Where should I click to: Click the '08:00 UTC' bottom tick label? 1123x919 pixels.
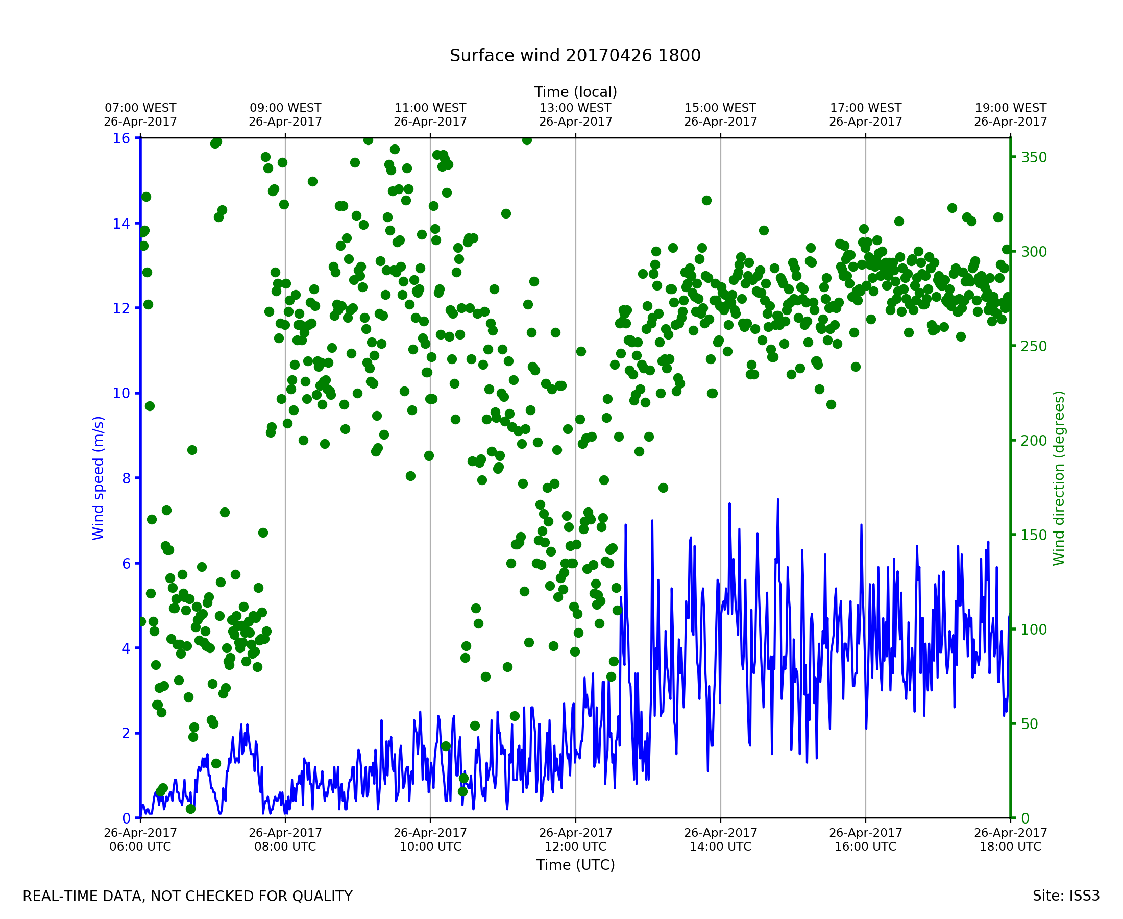tap(285, 847)
